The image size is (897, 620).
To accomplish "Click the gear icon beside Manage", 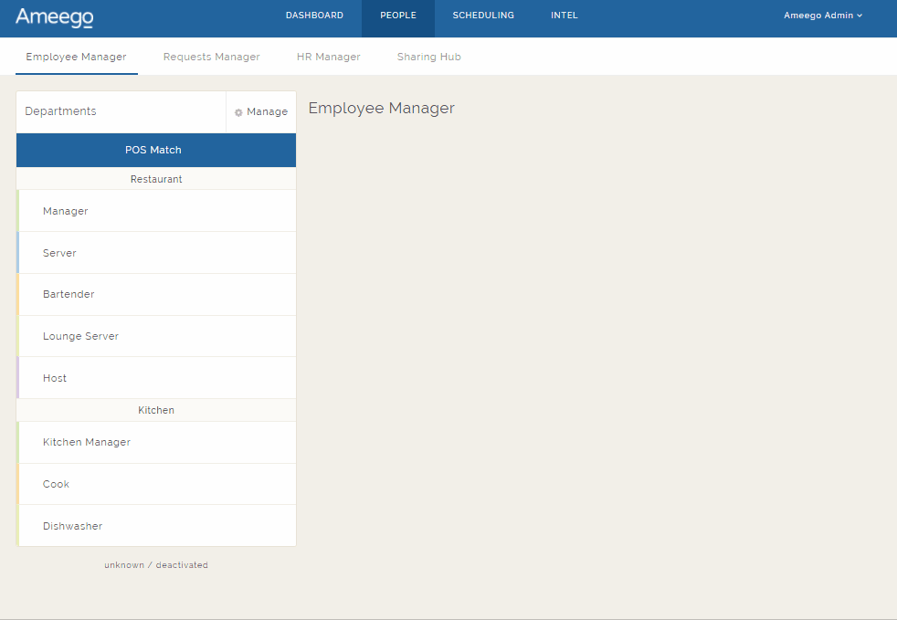I will (239, 111).
